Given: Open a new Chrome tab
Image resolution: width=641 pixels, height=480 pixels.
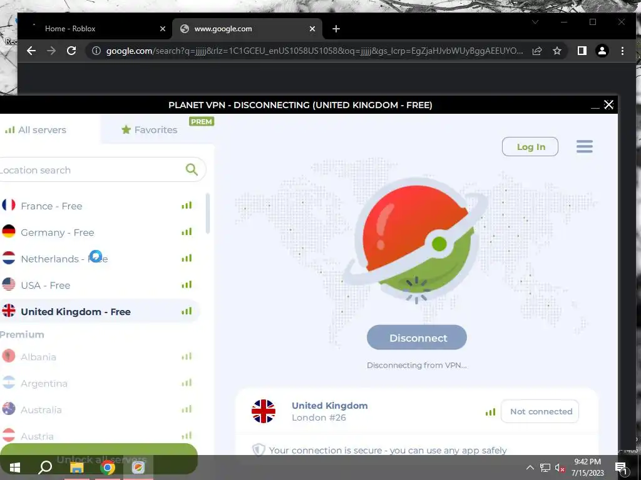Looking at the screenshot, I should click(x=336, y=29).
